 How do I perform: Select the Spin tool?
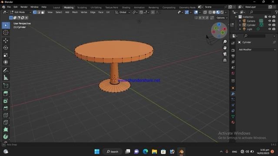click(x=6, y=137)
